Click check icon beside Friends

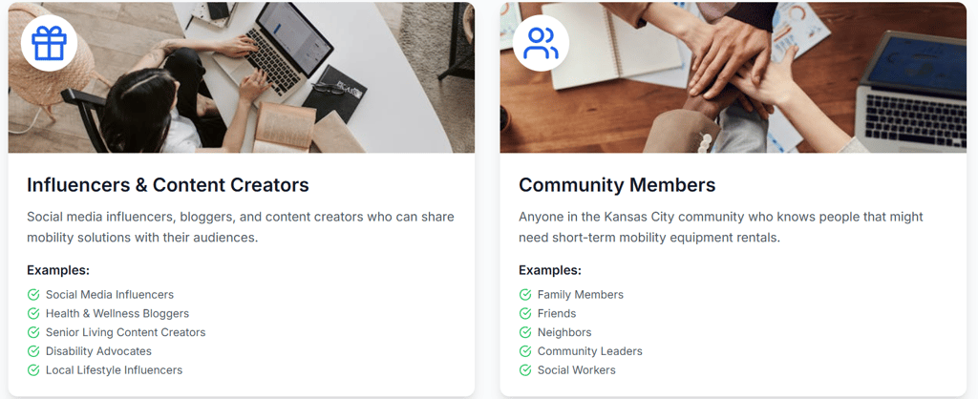[525, 313]
